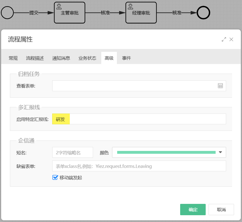Select the highlighted 研发 reporting line tag

click(61, 119)
